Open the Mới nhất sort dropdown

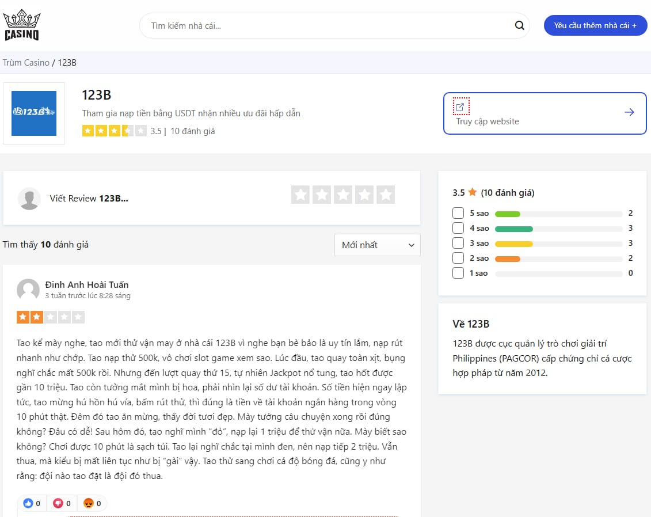click(378, 245)
